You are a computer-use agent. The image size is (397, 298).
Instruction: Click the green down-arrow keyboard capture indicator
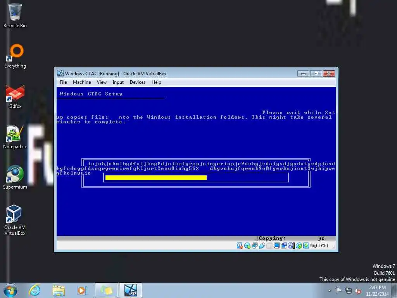[306, 246]
